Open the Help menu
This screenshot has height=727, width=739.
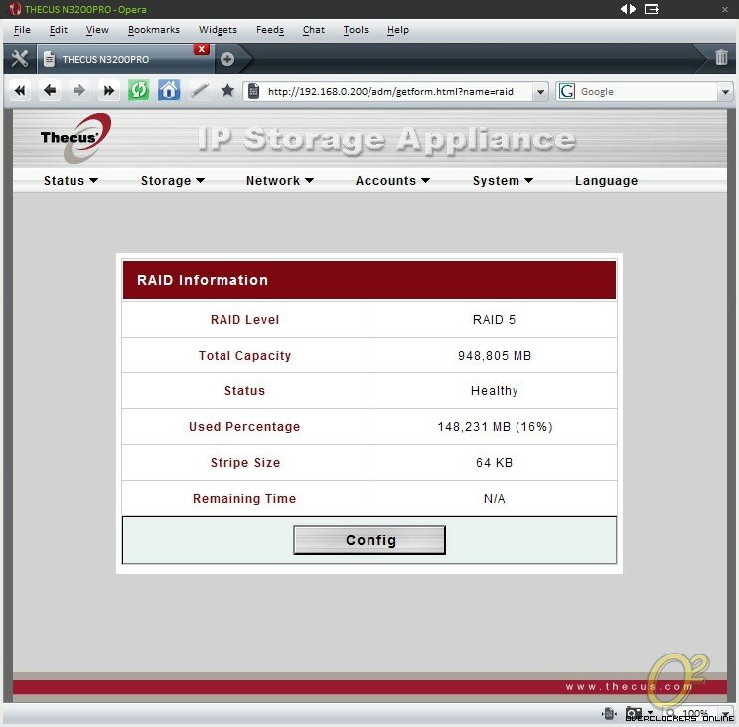(x=398, y=30)
